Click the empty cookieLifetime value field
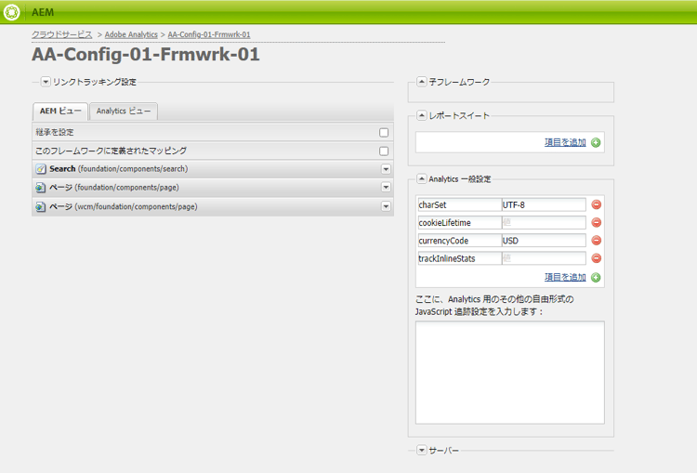 tap(544, 222)
